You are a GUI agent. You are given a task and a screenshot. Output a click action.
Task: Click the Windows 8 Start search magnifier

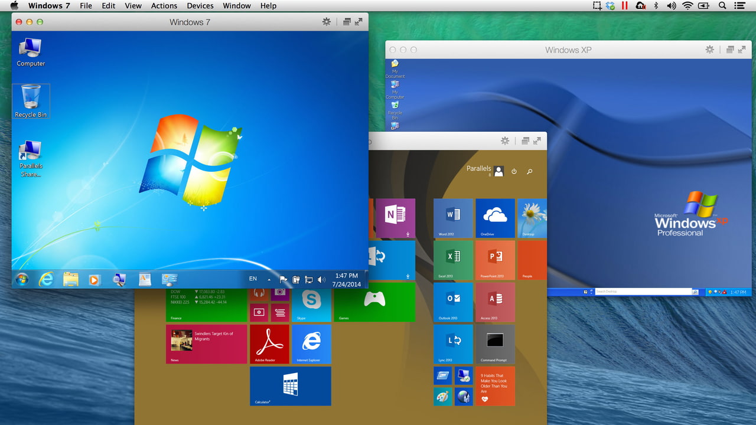click(x=530, y=171)
